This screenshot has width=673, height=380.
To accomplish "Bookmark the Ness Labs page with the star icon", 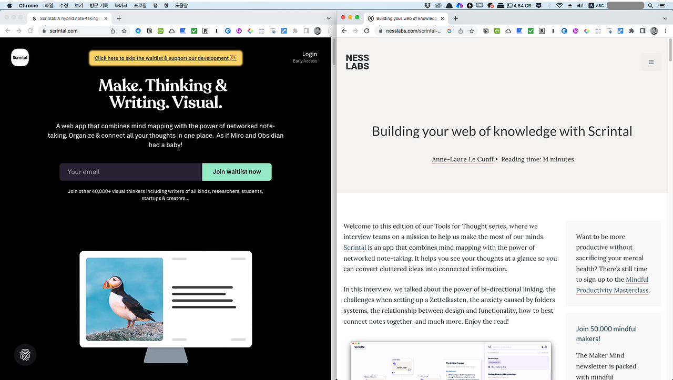I will [472, 31].
